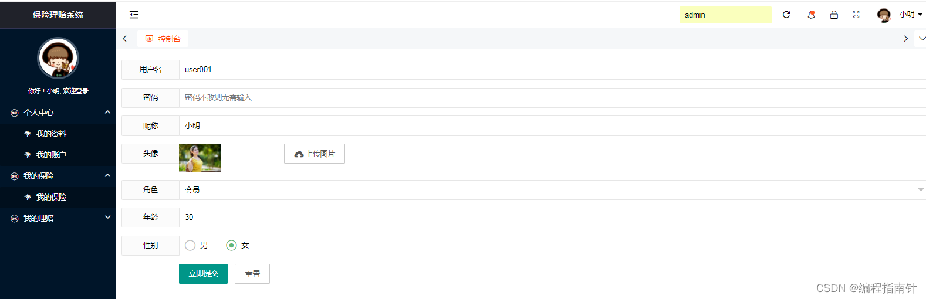This screenshot has width=926, height=299.
Task: Click the uploaded avatar photo thumbnail
Action: 200,158
